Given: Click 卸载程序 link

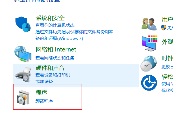Looking at the screenshot, I should [44, 101].
